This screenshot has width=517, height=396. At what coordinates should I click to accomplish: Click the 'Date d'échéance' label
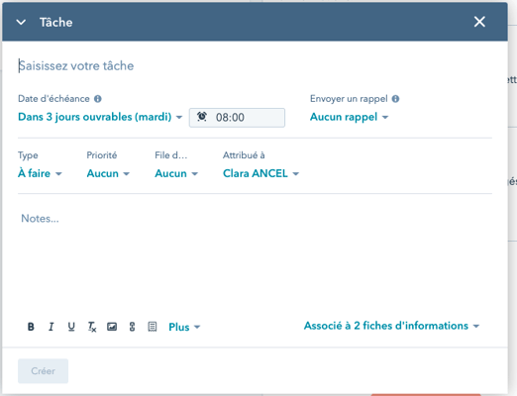tap(53, 99)
